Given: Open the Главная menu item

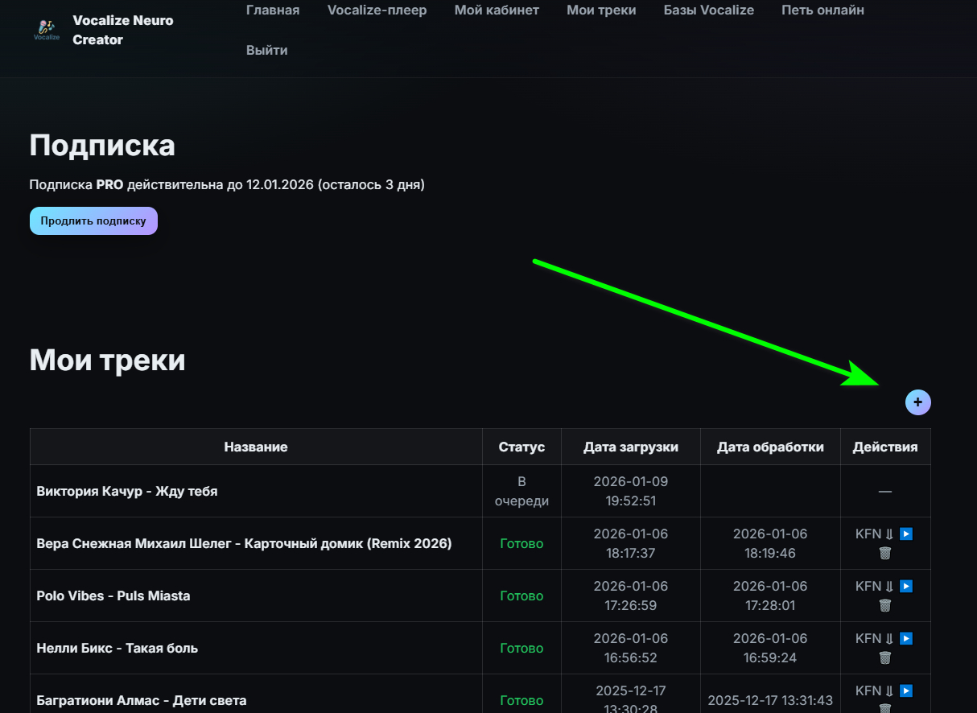Looking at the screenshot, I should [x=273, y=10].
